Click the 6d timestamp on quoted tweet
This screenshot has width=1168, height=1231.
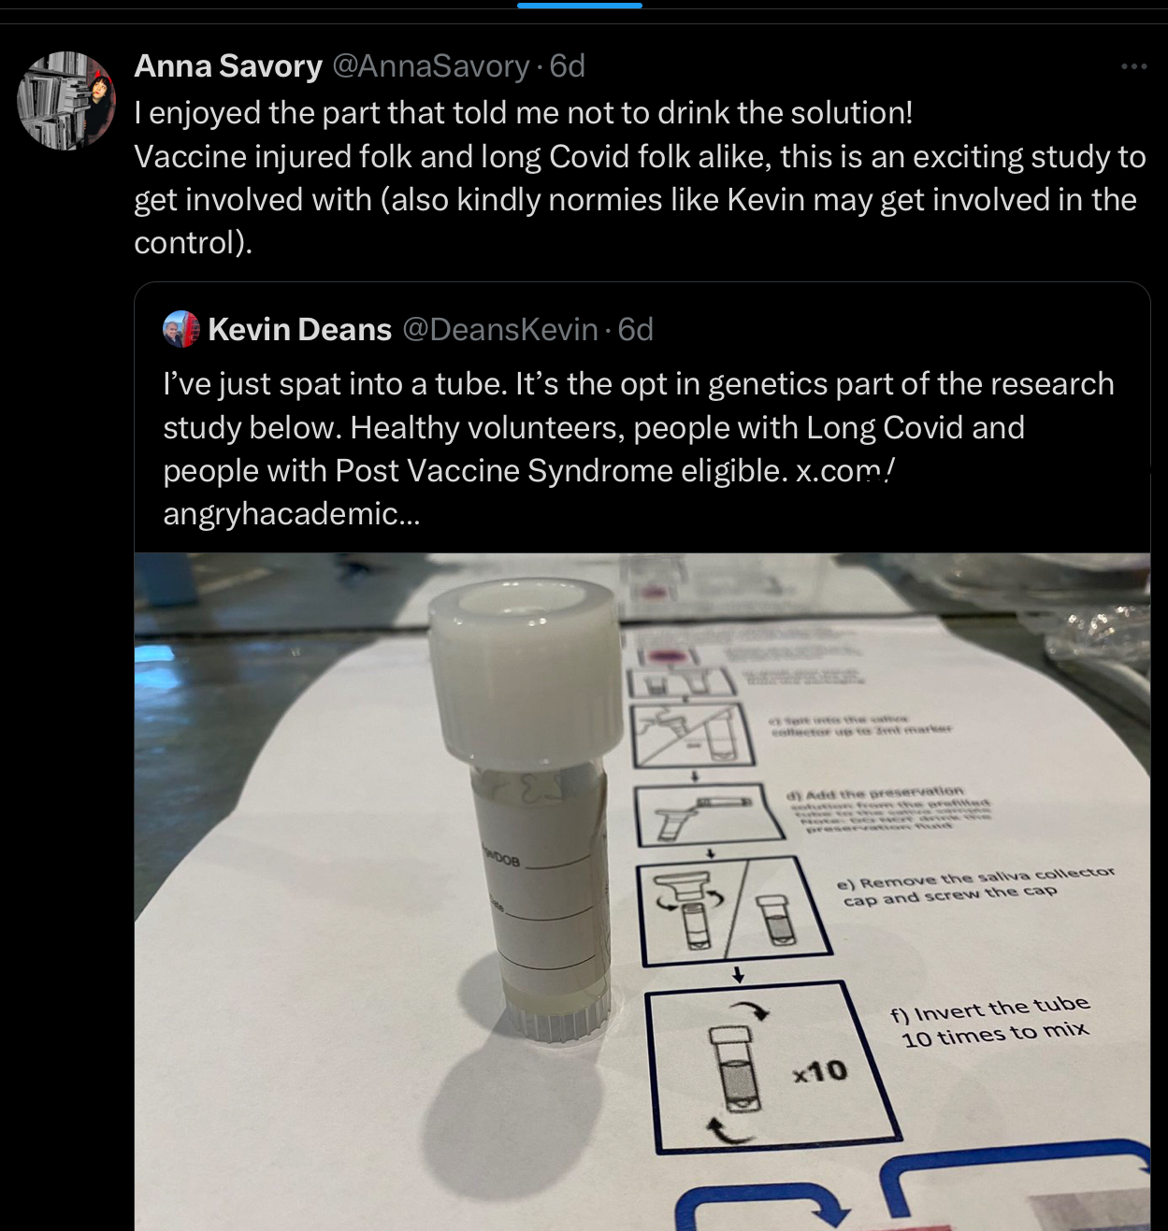[636, 330]
